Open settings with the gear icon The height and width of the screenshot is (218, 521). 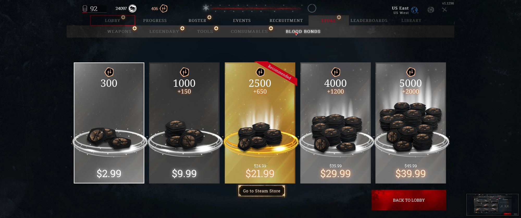click(431, 10)
